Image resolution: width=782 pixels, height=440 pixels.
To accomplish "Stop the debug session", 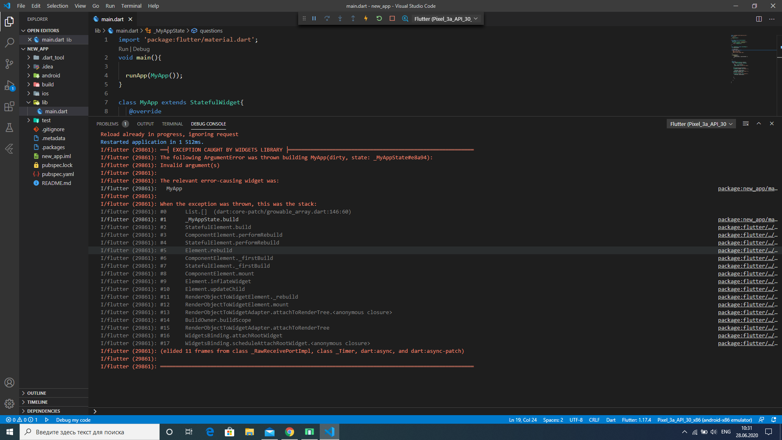I will click(392, 19).
